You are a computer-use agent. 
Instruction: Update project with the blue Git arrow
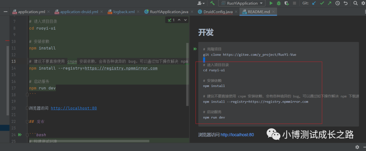(x=314, y=3)
